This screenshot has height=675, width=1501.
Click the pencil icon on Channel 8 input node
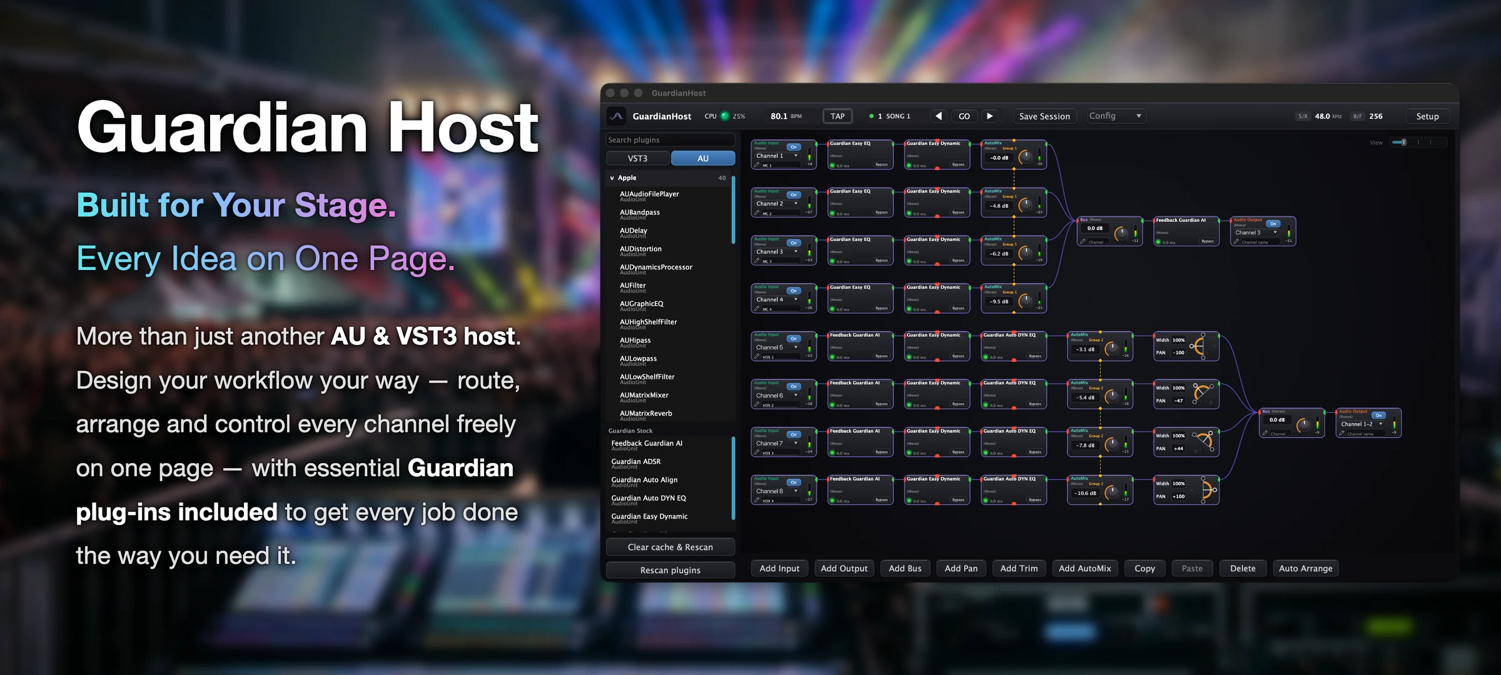(757, 501)
